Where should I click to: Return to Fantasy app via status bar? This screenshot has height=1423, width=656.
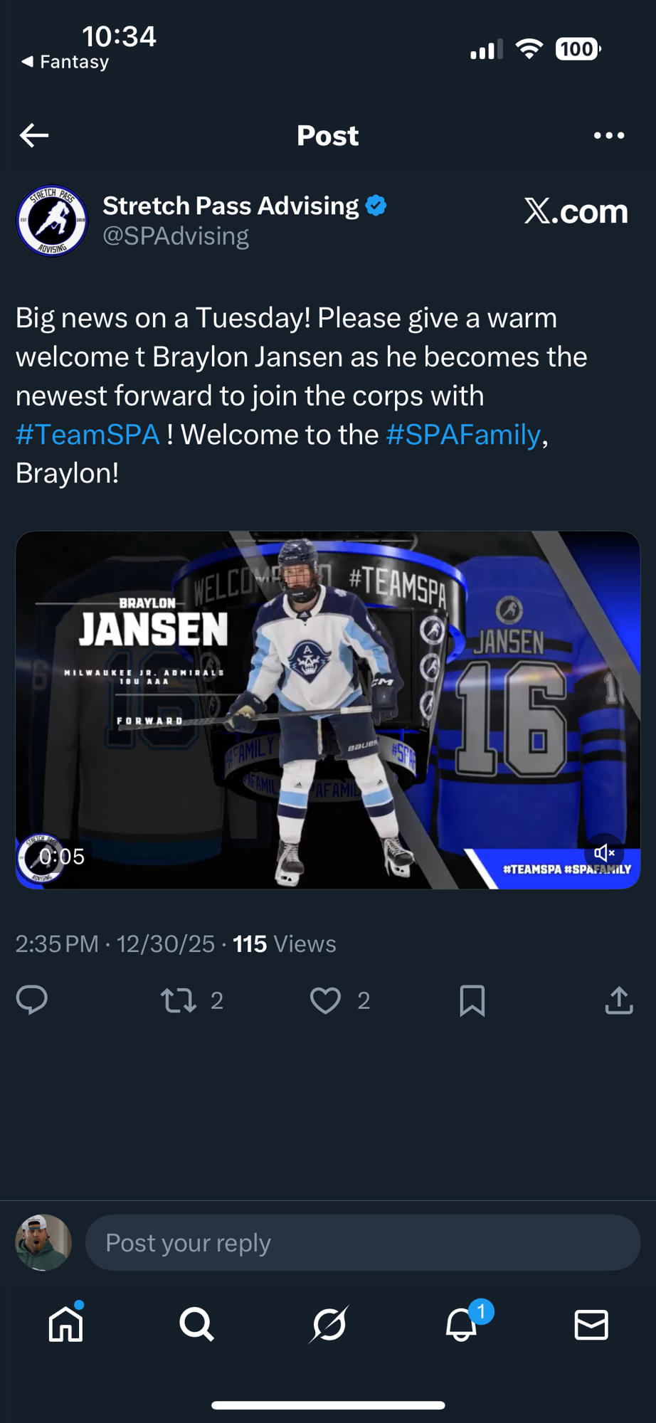(65, 62)
